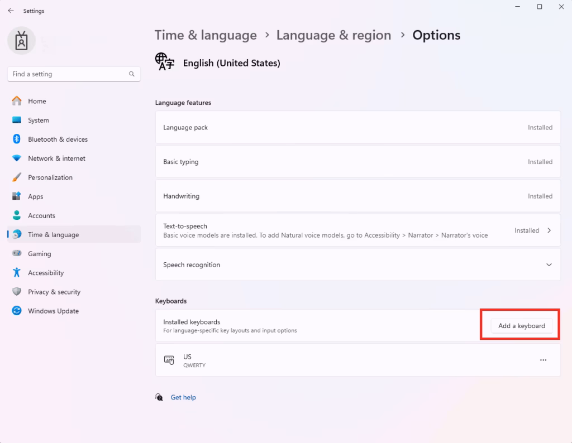This screenshot has height=443, width=572.
Task: Open the three-dot menu for the US keyboard
Action: pos(543,360)
